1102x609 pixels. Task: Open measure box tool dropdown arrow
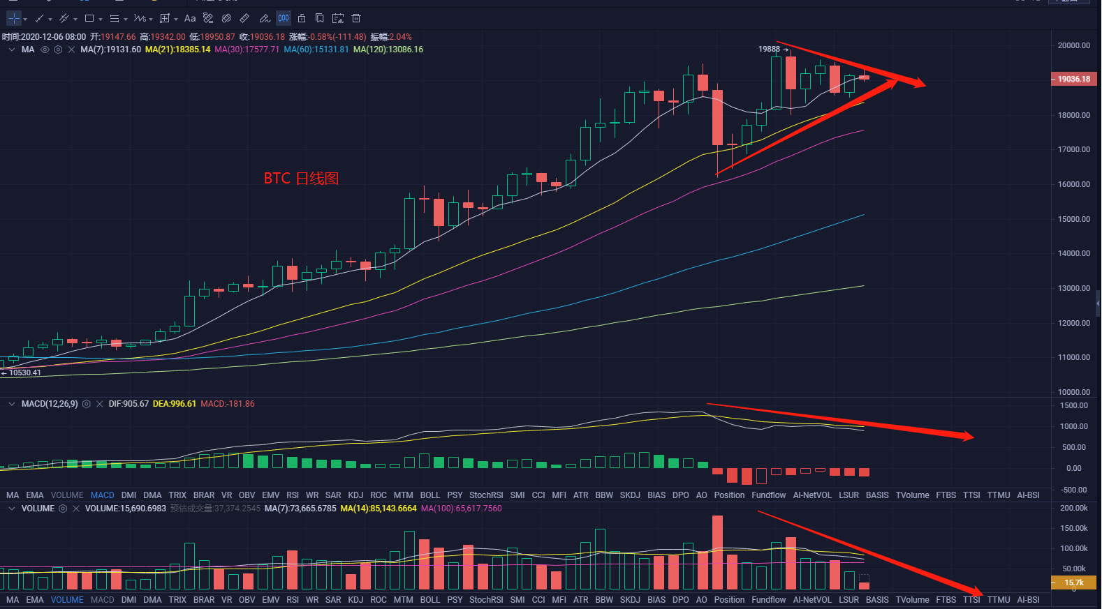[x=176, y=20]
